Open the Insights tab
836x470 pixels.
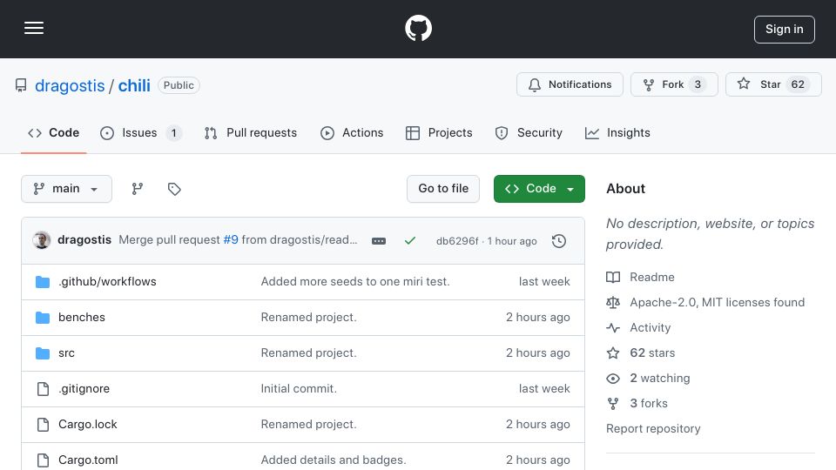617,132
